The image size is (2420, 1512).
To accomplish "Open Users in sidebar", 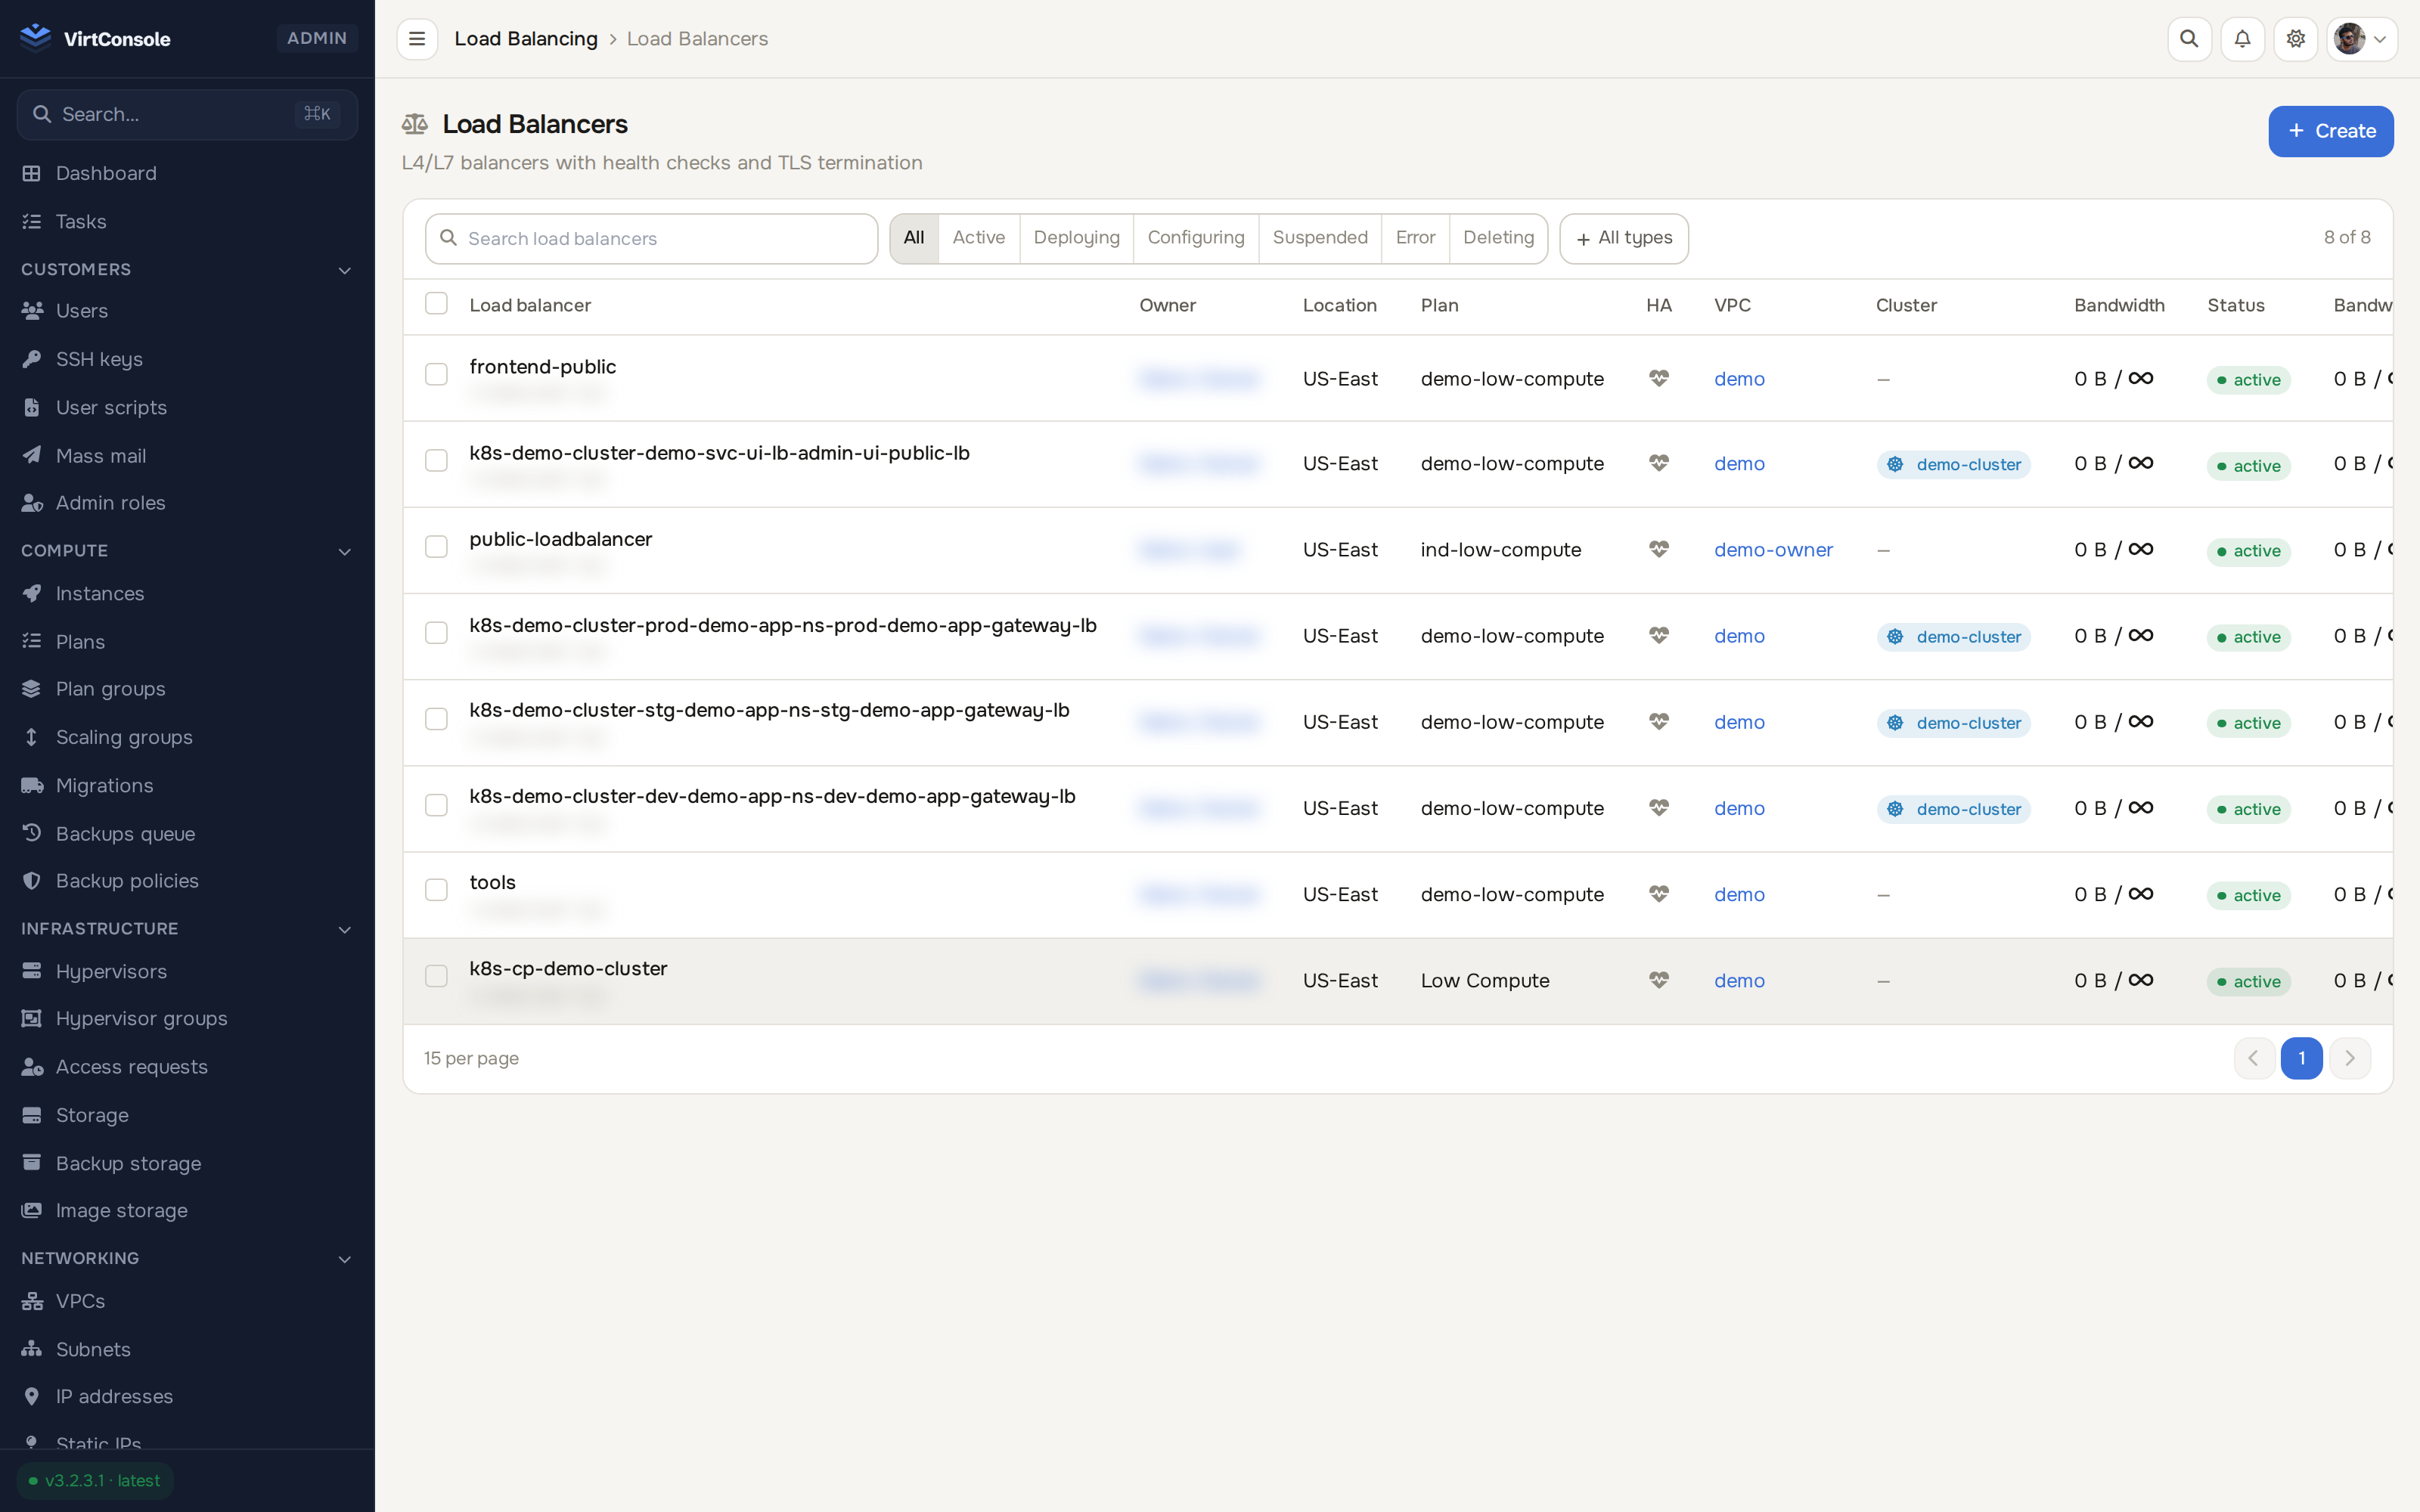I will point(187,311).
